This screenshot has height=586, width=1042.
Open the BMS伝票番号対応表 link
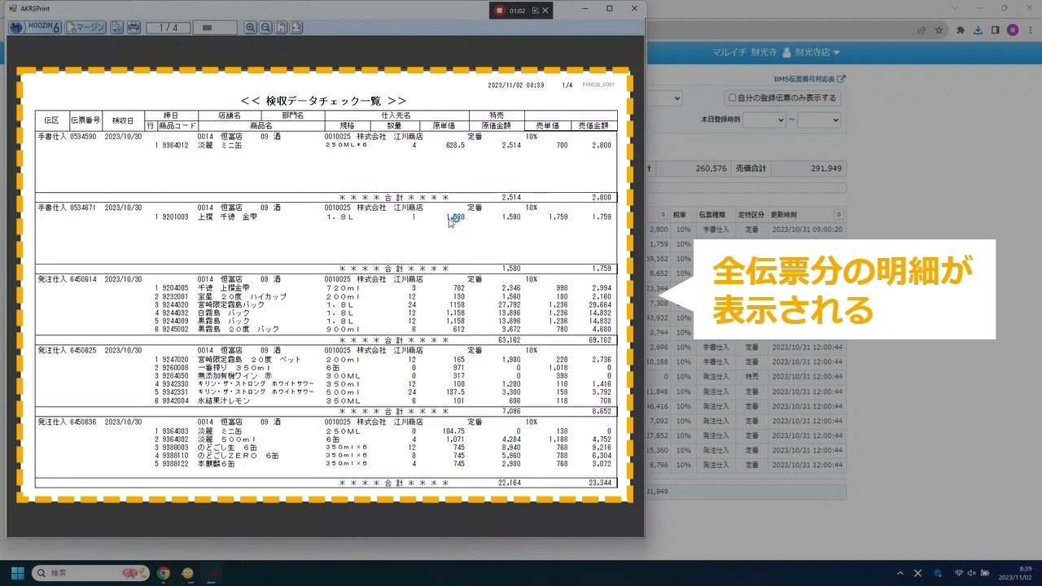(809, 79)
